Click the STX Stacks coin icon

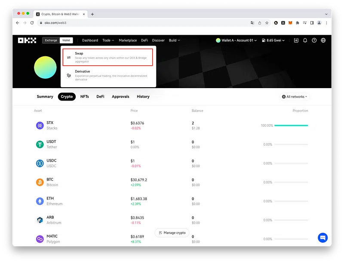coord(40,125)
